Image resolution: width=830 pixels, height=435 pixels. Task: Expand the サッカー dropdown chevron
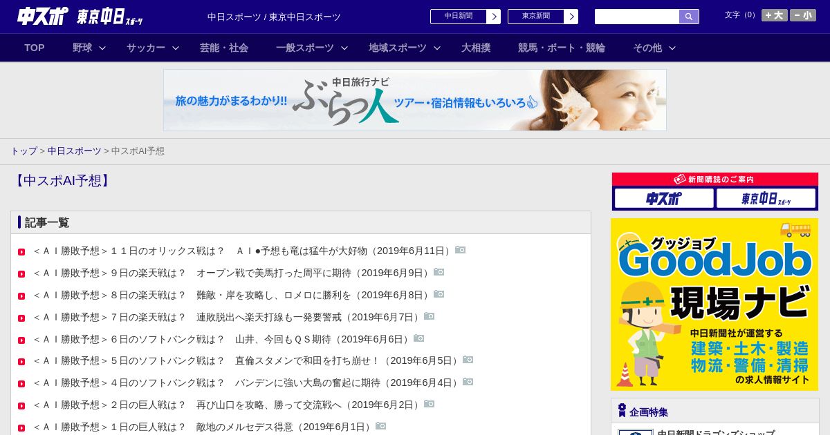coord(176,48)
